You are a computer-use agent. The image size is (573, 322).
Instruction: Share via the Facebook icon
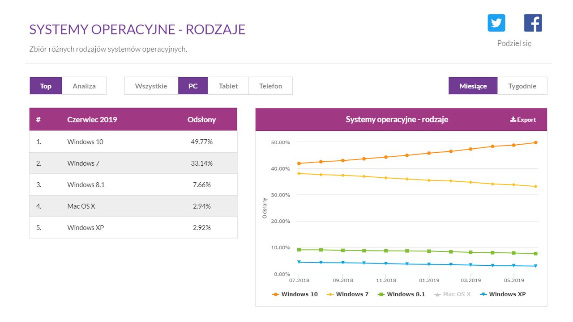pos(533,23)
